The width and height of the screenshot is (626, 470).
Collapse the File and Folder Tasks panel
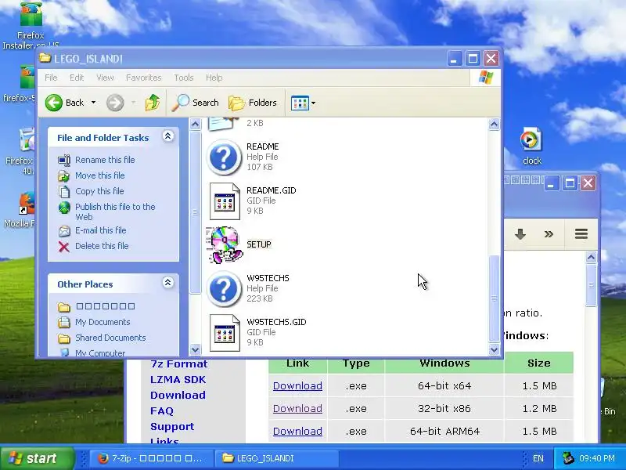(x=167, y=136)
